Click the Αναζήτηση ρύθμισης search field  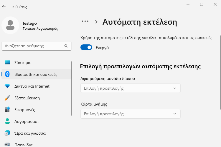[x=37, y=46]
